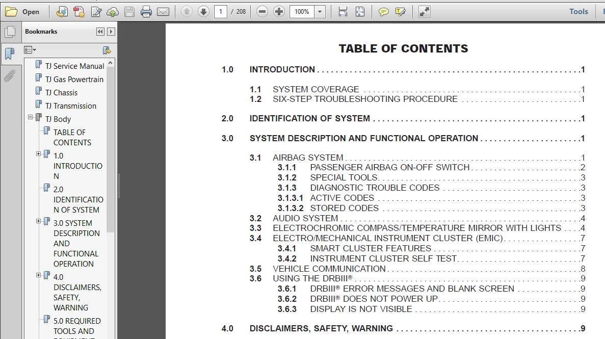Open TABLE OF CONTENTS bookmark

pos(72,138)
